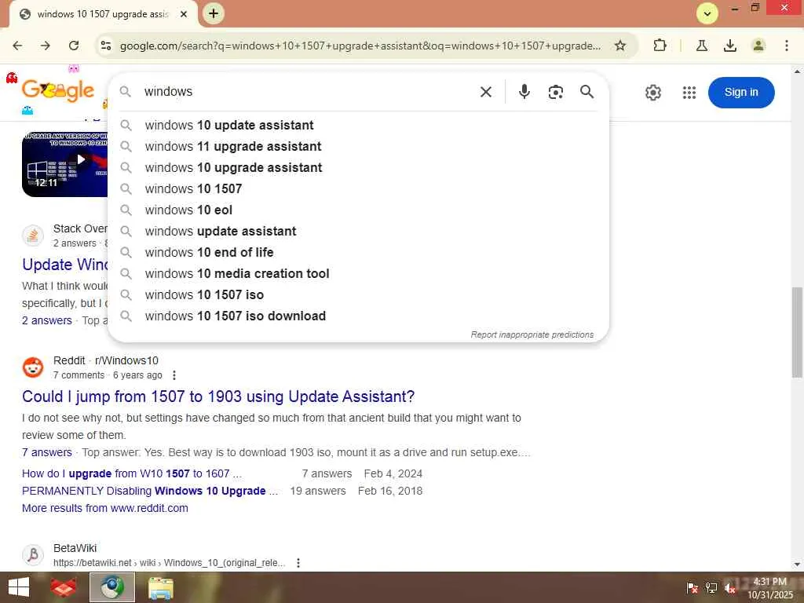Pick windows 10 media creation tool suggestion

[x=358, y=274]
